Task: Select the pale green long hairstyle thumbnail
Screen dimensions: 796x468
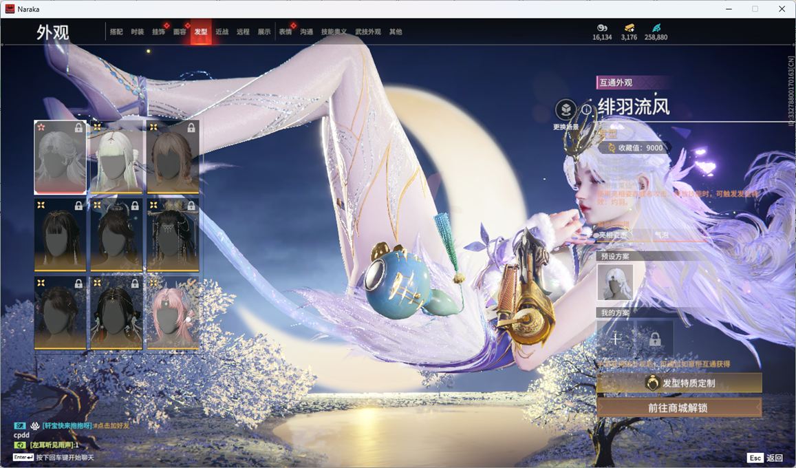Action: click(116, 158)
